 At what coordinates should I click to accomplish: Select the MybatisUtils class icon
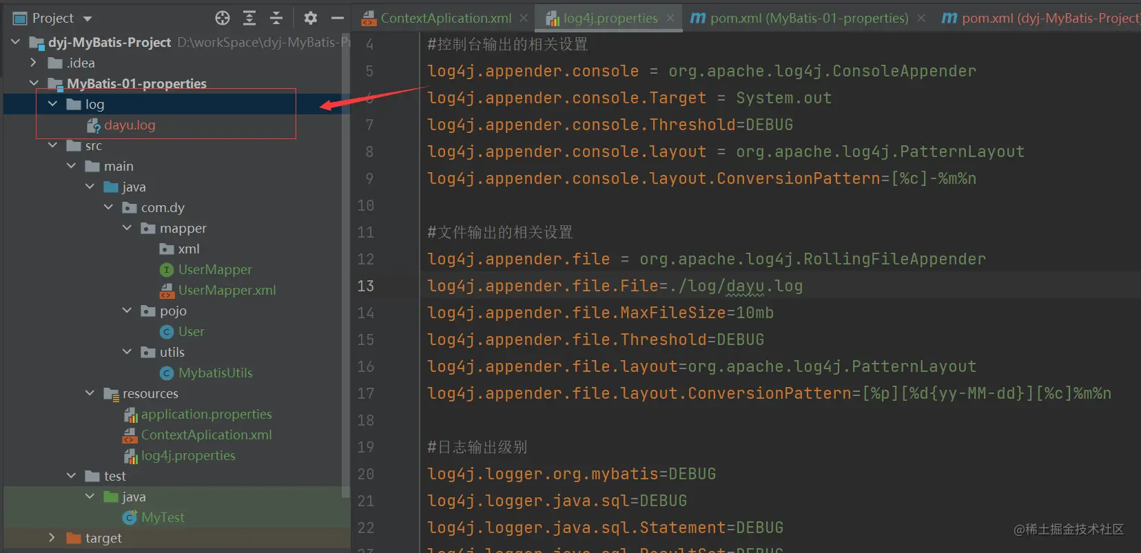[166, 373]
